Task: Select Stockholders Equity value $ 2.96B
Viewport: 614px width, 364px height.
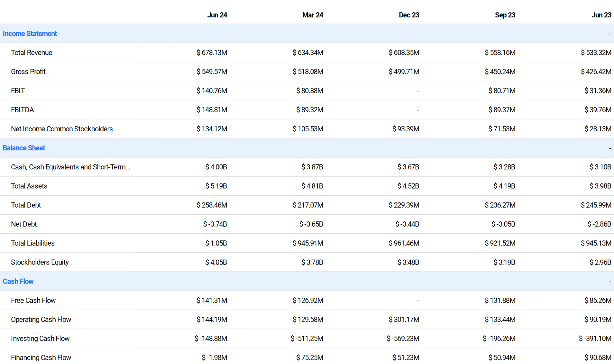Action: point(600,262)
